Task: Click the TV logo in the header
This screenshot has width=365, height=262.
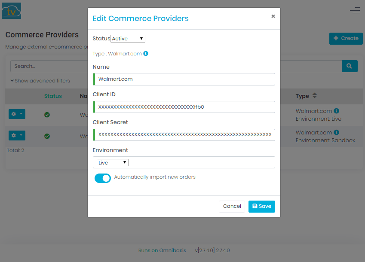Action: click(11, 10)
